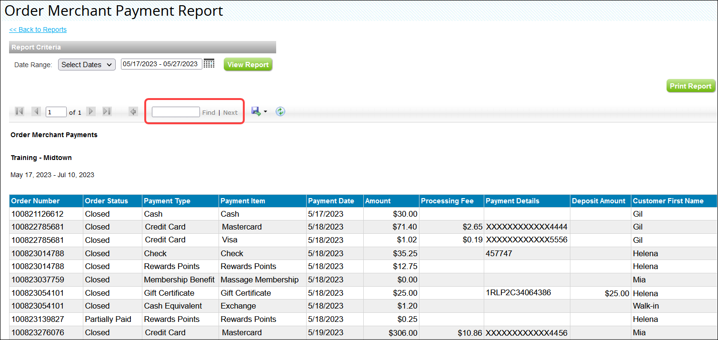
Task: Open the calendar date picker icon
Action: (x=209, y=63)
